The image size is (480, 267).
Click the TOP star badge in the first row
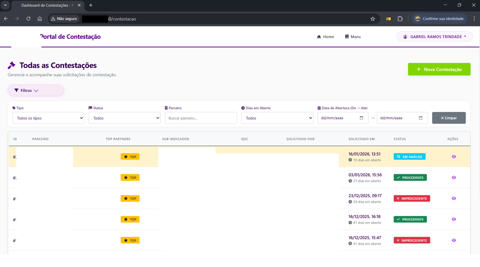130,156
